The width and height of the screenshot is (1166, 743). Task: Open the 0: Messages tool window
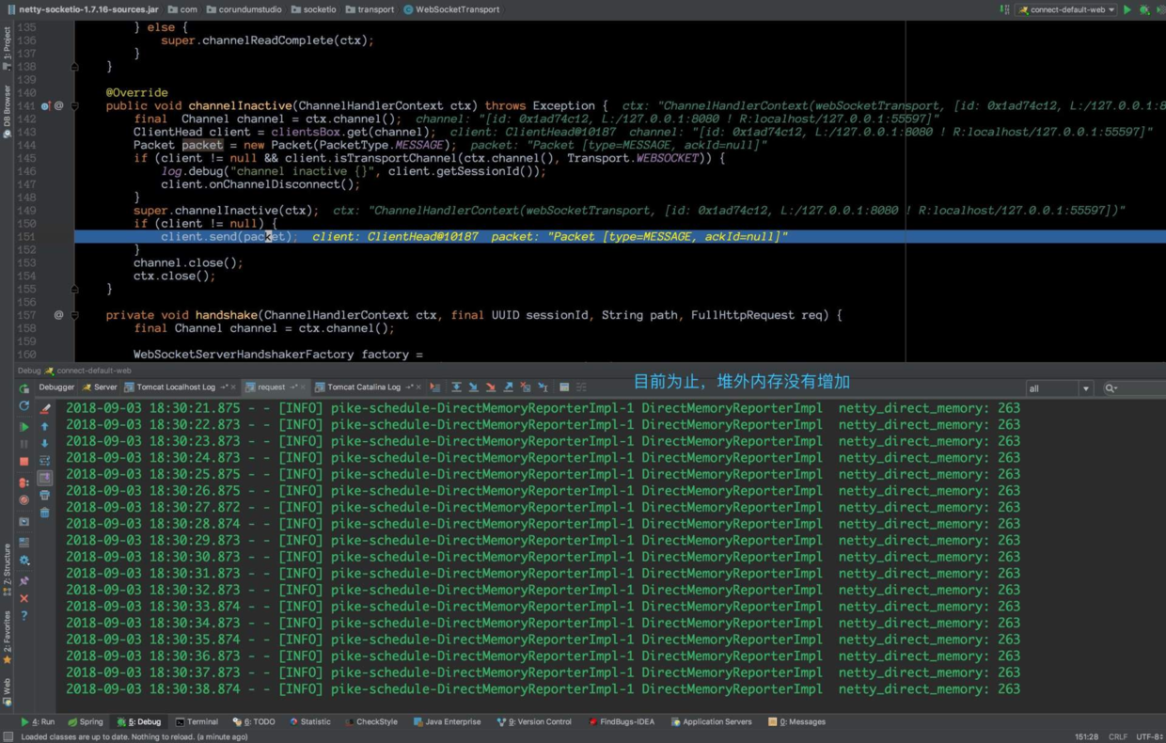[x=796, y=721]
